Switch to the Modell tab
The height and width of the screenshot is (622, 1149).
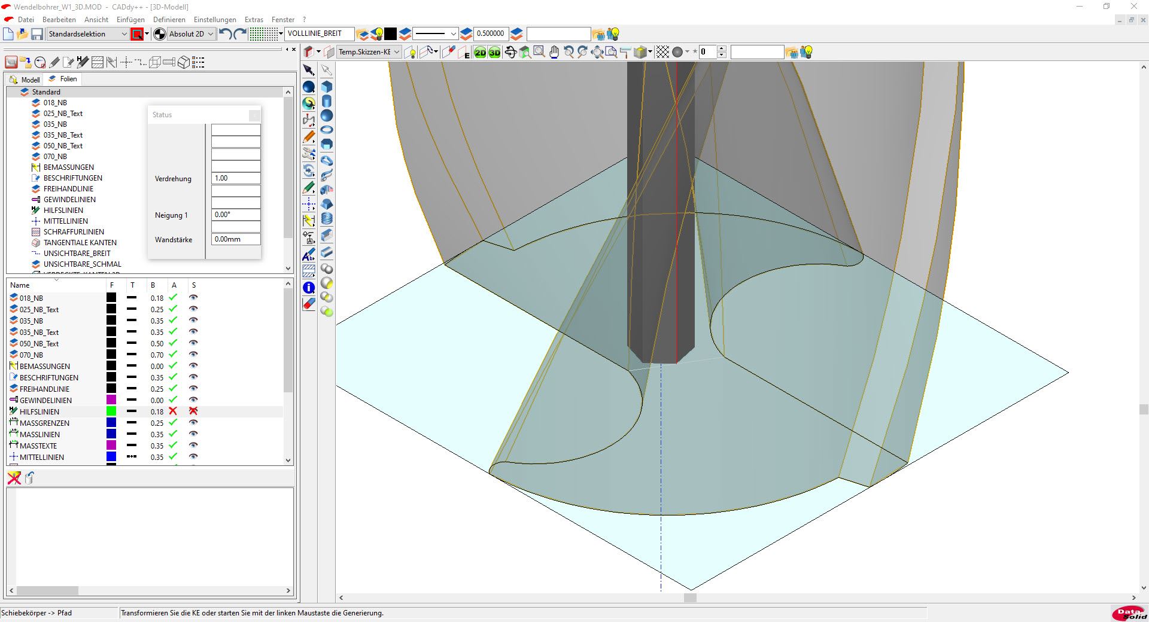(x=25, y=80)
